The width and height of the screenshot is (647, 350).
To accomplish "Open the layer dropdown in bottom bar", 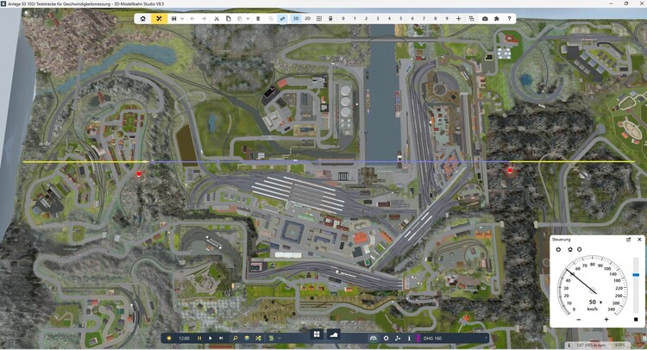I will click(280, 337).
